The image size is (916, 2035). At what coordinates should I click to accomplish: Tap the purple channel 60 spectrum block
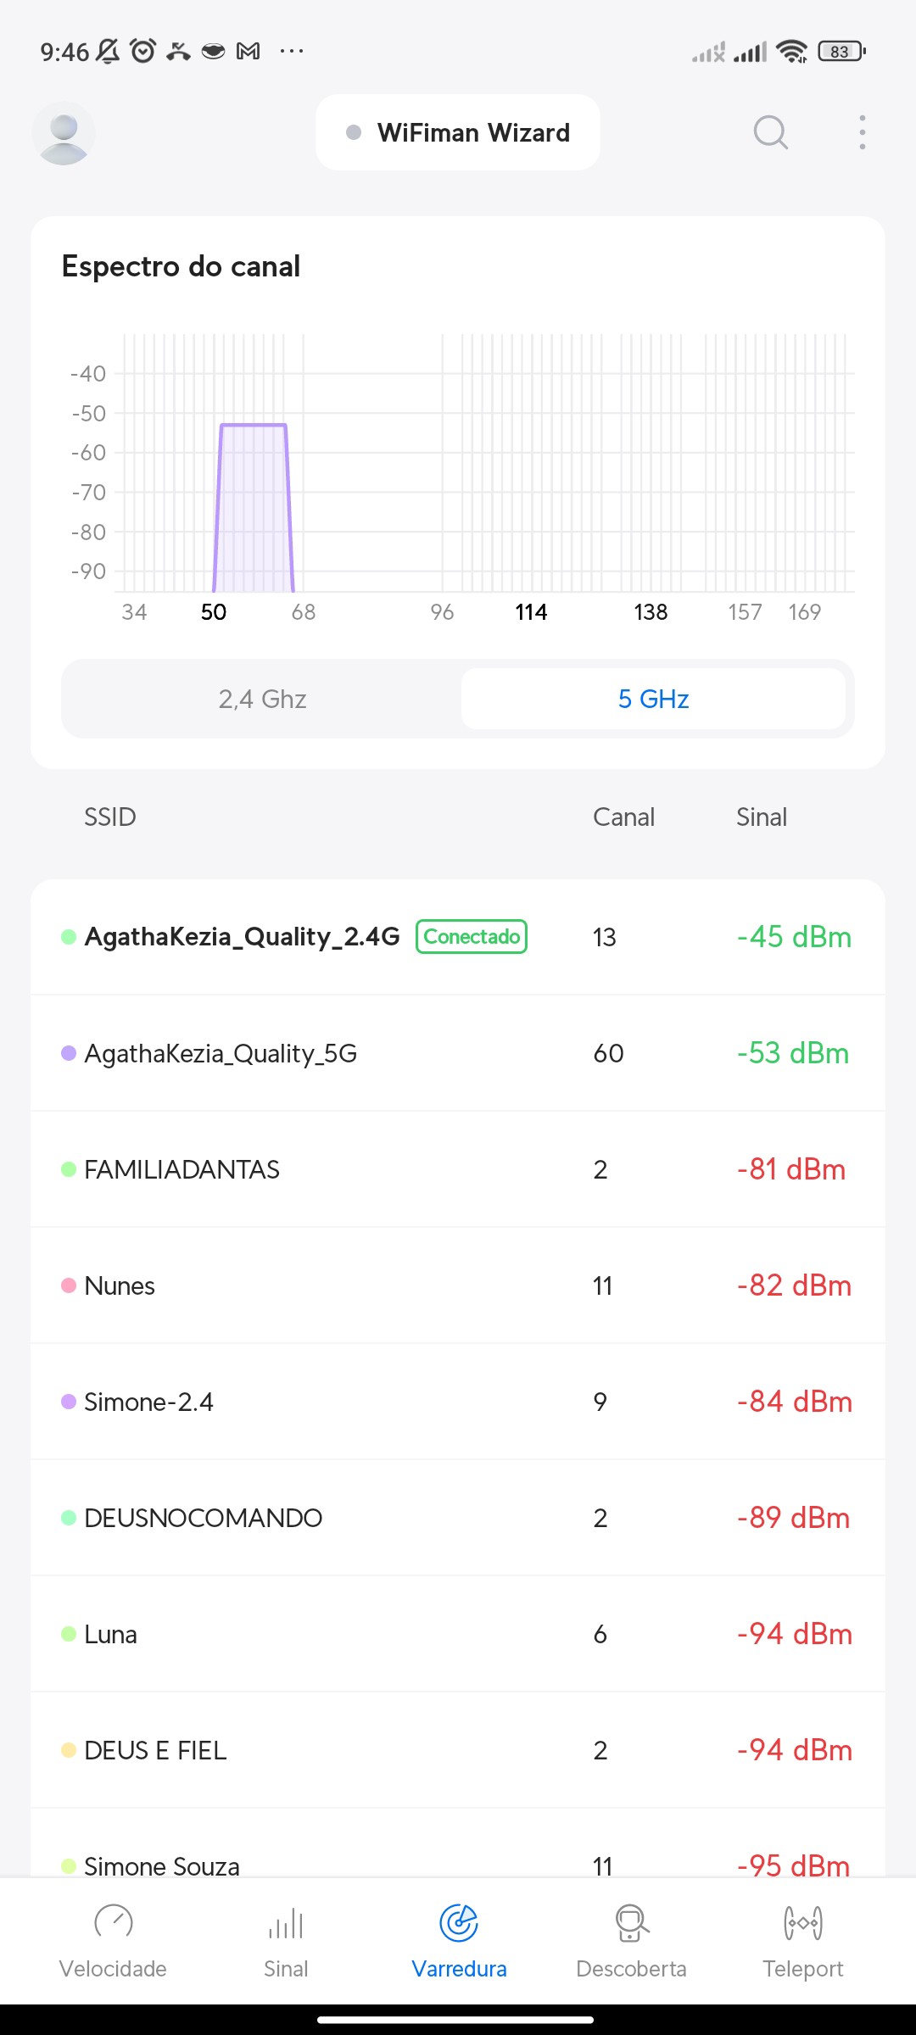click(254, 509)
